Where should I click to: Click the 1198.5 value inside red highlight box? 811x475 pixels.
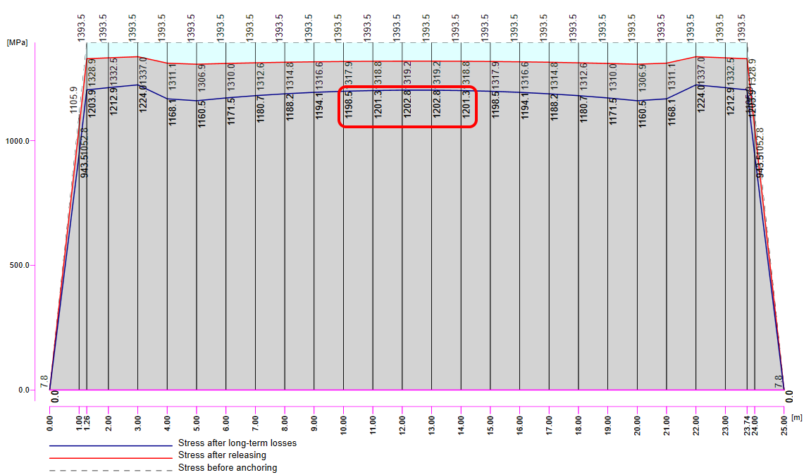point(349,104)
